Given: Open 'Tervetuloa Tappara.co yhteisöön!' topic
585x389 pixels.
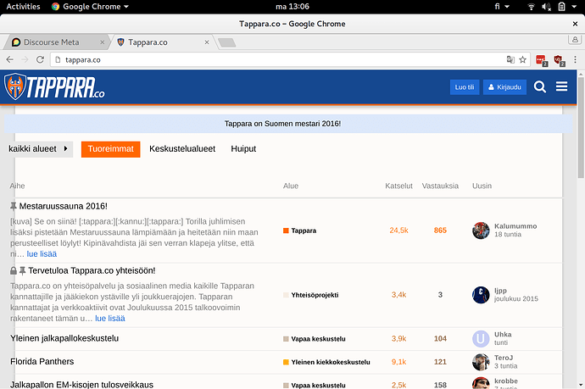Looking at the screenshot, I should [92, 270].
